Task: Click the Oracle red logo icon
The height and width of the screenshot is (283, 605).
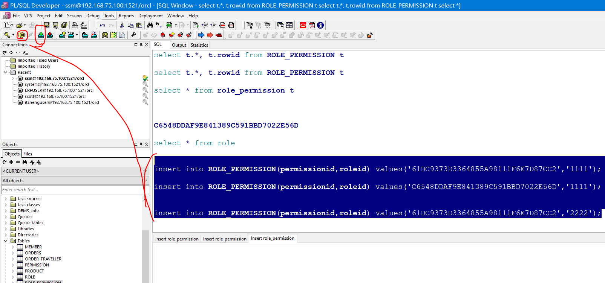Action: (x=303, y=25)
